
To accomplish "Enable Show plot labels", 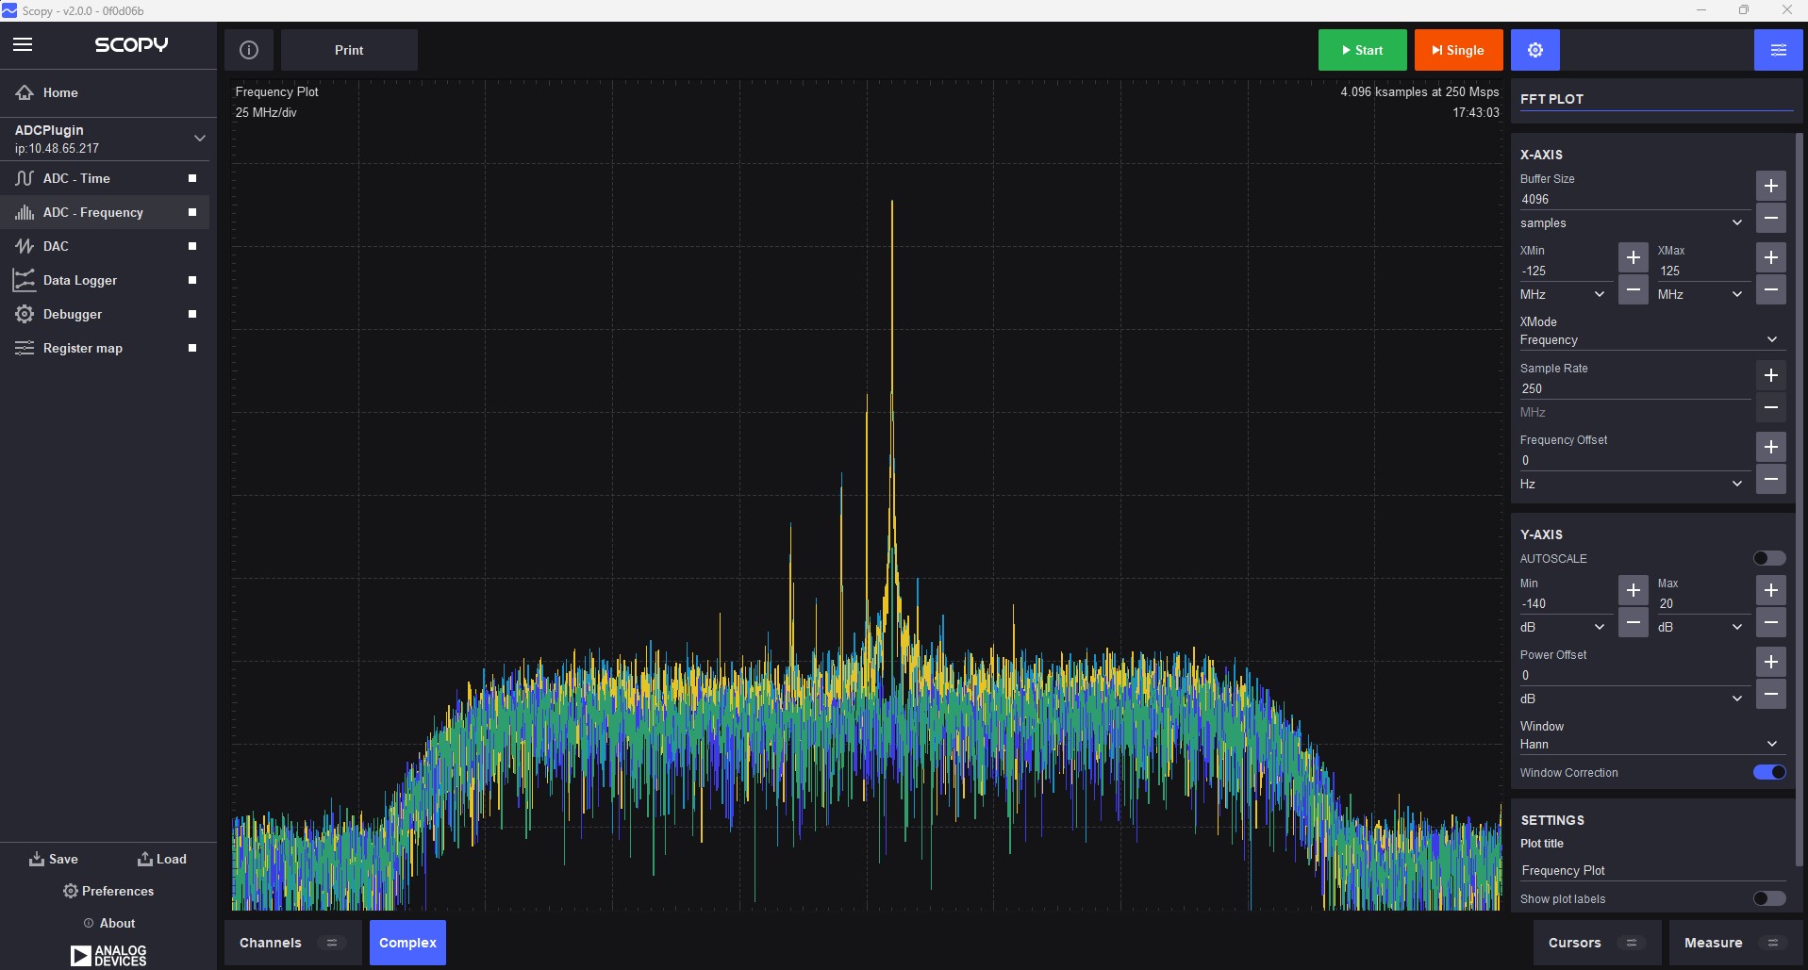I will pyautogui.click(x=1768, y=898).
